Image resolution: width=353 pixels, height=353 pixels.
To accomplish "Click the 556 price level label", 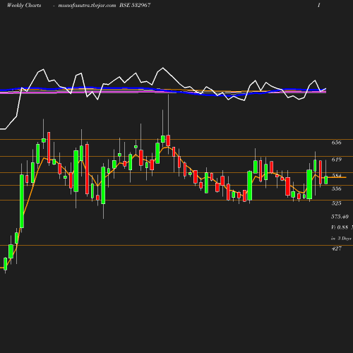I will tap(336, 189).
